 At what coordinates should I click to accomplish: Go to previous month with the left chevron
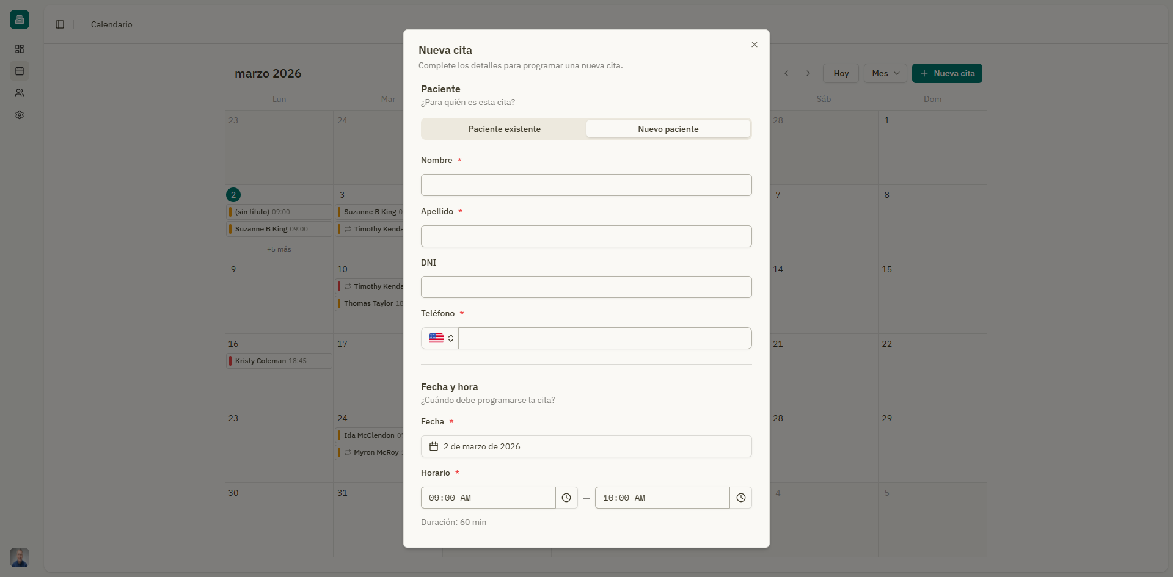786,73
